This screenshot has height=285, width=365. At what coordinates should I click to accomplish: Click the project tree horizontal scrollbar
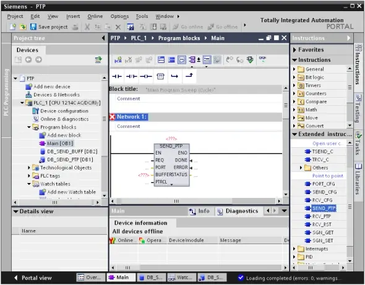[56, 202]
